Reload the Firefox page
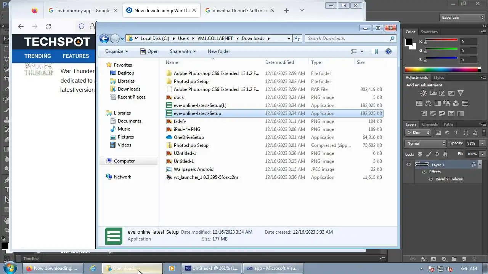The width and height of the screenshot is (488, 274). point(48,26)
